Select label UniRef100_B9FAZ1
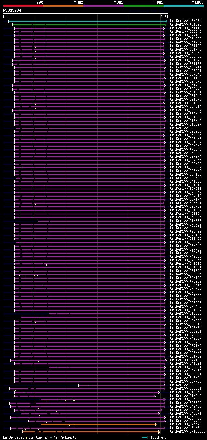 186,367
